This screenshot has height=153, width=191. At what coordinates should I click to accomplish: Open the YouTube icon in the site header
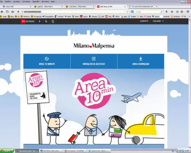(x=53, y=21)
